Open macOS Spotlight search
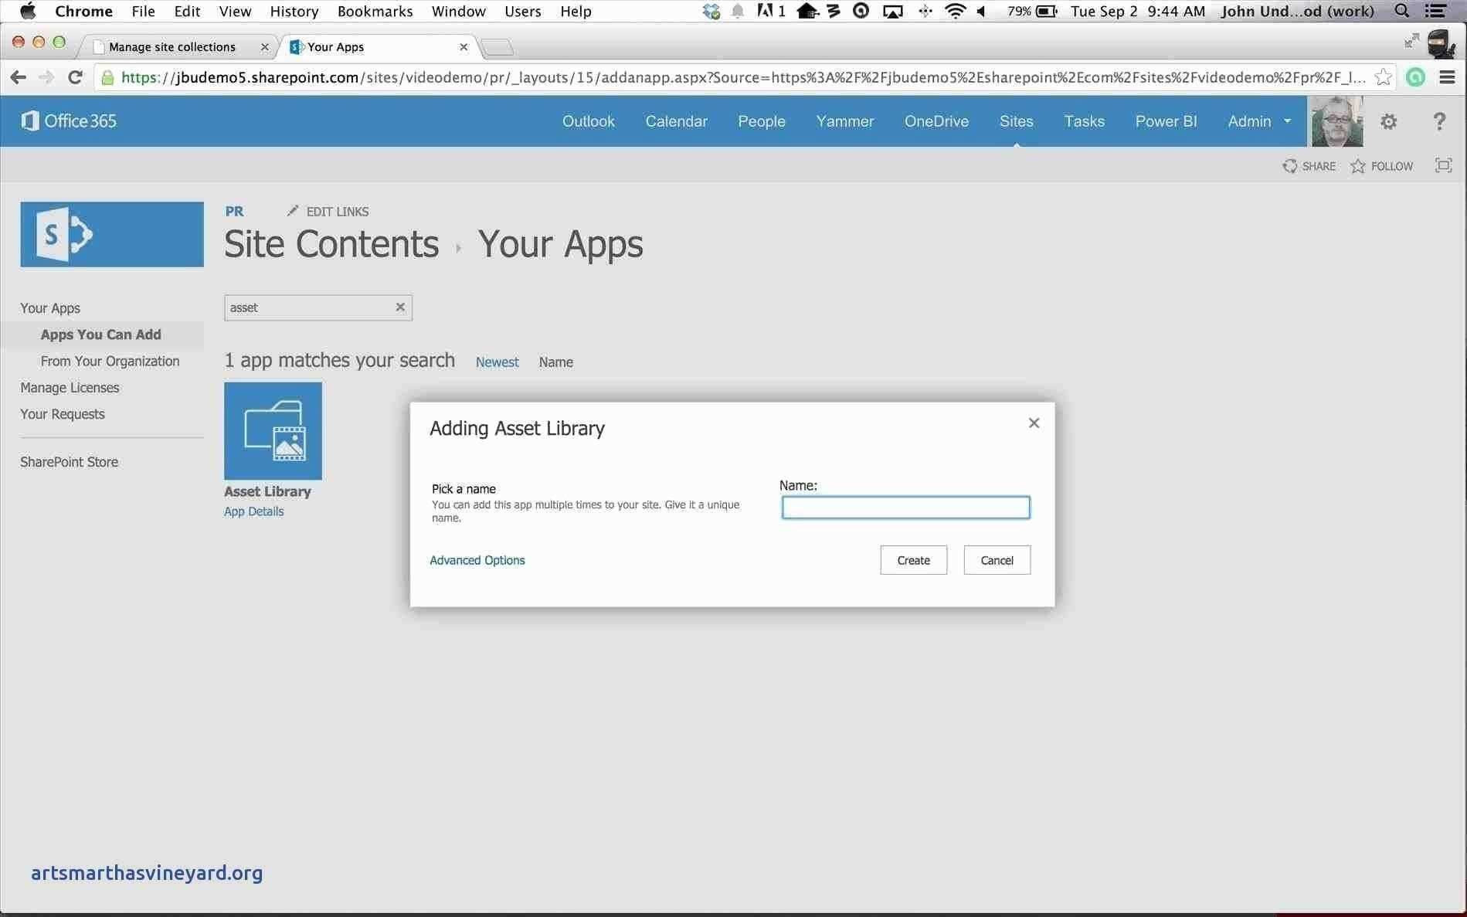The height and width of the screenshot is (917, 1467). (x=1401, y=11)
